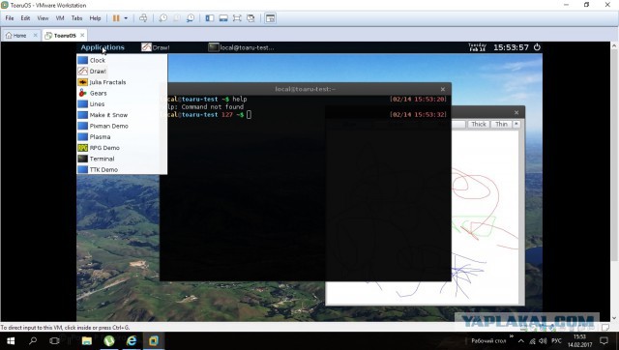
Task: Open the VMware View menu
Action: (x=43, y=18)
